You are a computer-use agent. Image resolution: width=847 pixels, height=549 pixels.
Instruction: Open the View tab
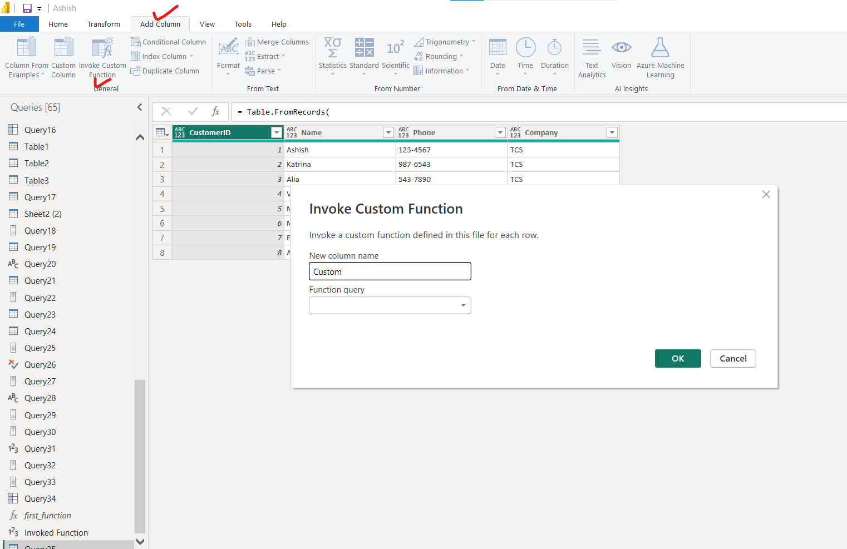pyautogui.click(x=207, y=24)
